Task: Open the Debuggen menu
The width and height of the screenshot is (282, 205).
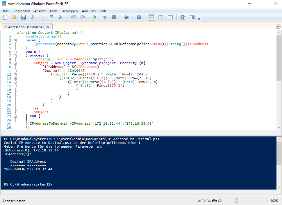Action: 69,11
